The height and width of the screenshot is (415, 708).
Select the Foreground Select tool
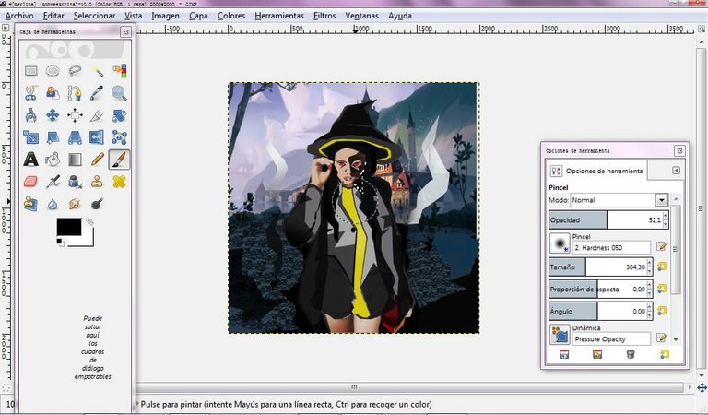pos(53,93)
